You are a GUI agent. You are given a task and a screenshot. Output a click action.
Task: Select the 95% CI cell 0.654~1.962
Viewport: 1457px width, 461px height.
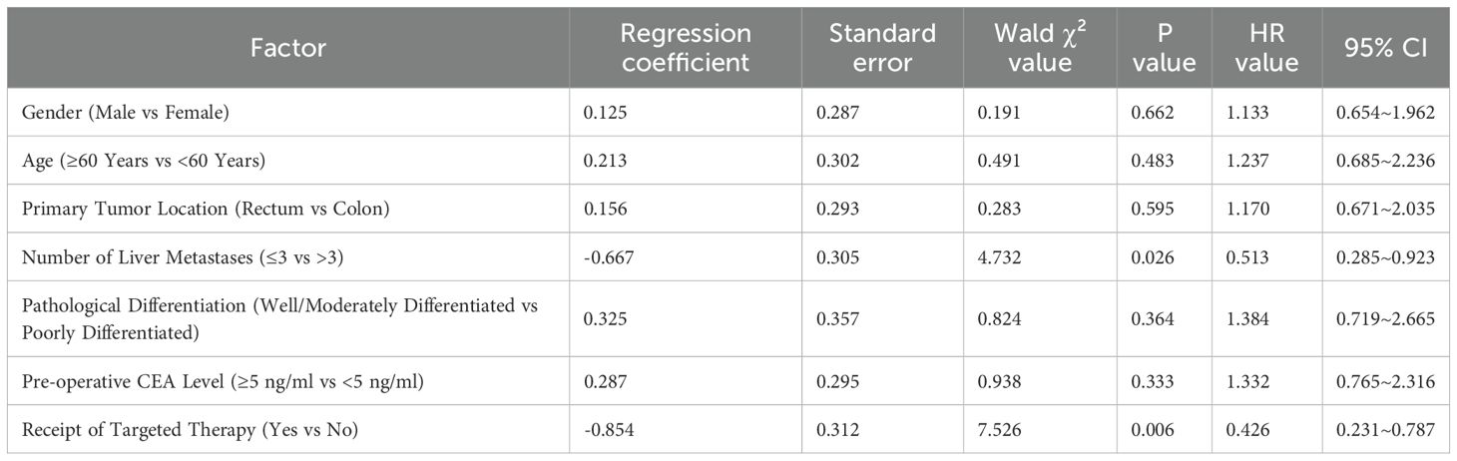[1385, 113]
